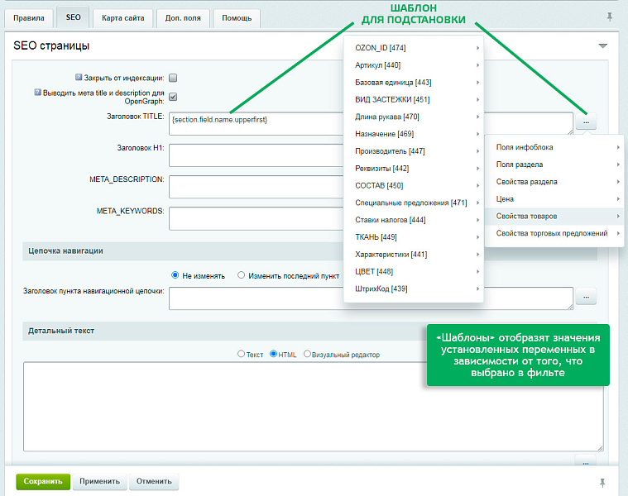Image resolution: width=628 pixels, height=496 pixels.
Task: Open template picker for Заголовок TITLE field
Action: tap(586, 122)
